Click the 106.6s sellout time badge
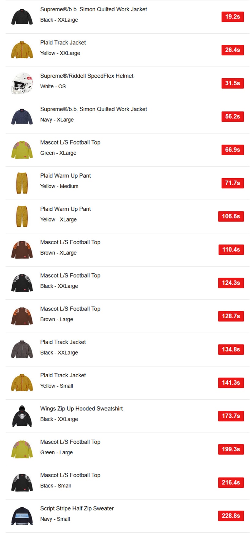251x535 pixels. coord(231,216)
